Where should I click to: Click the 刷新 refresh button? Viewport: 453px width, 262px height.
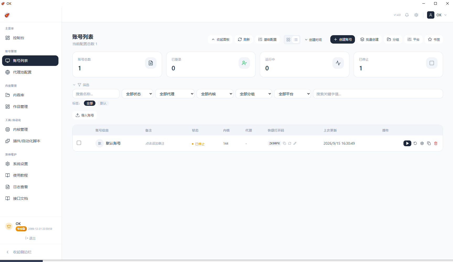tap(244, 39)
